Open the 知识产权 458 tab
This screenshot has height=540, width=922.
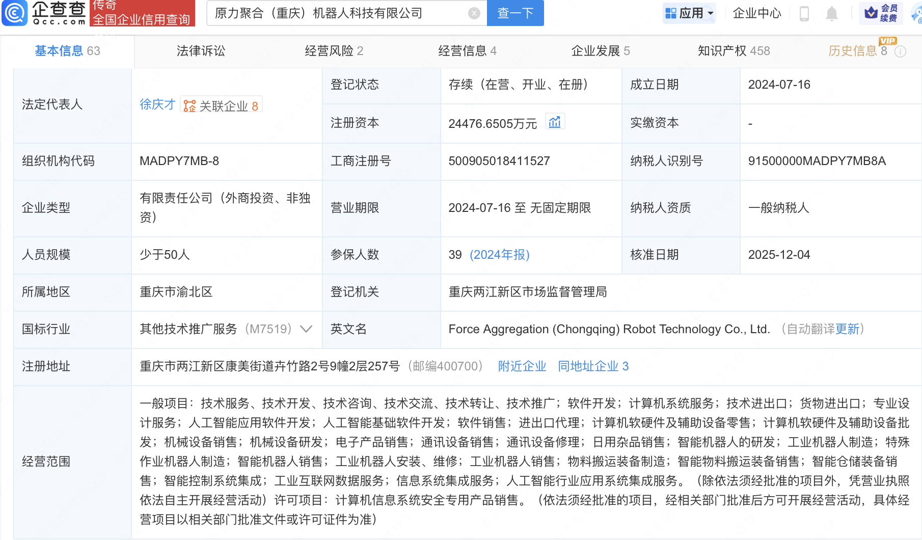click(734, 51)
